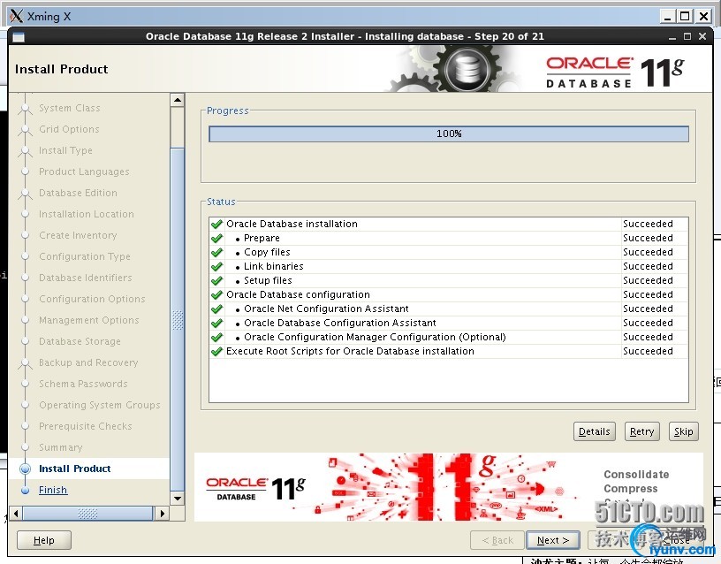Image resolution: width=721 pixels, height=564 pixels.
Task: Select 'Oracle Net Configuration Assistant' row text
Action: (326, 309)
